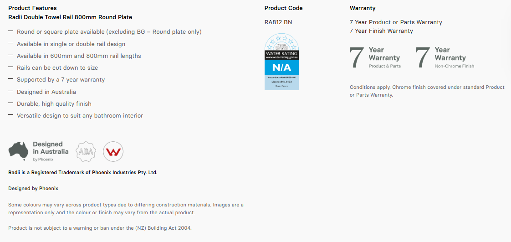Click the Designed in Australia by Phoenix logo text
This screenshot has width=511, height=242.
[51, 152]
